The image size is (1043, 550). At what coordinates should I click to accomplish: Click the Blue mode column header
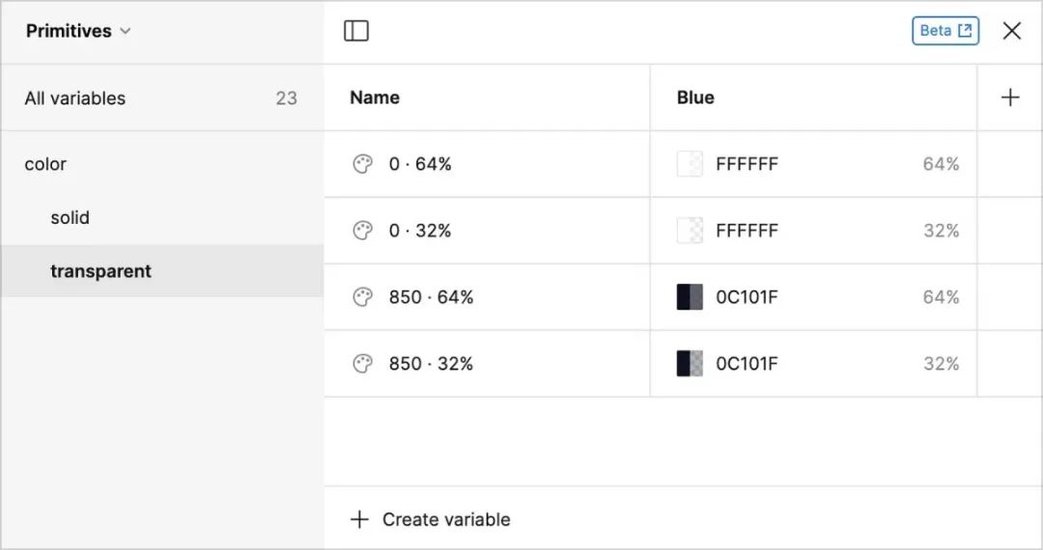click(x=695, y=97)
